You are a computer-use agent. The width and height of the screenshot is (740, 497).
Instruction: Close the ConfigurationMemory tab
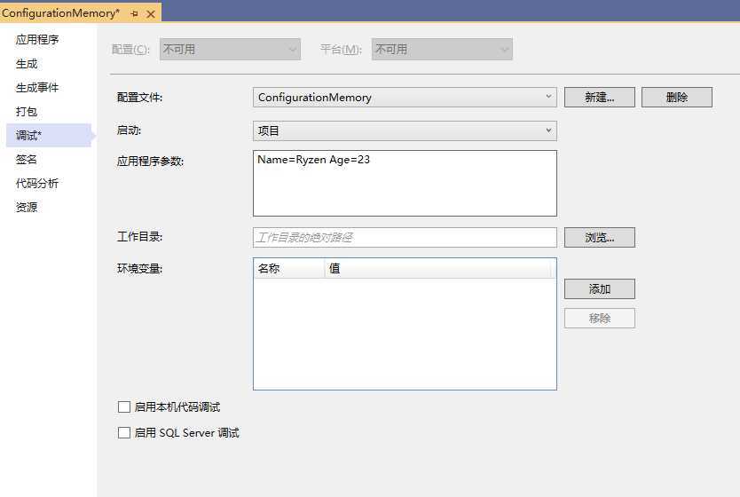click(151, 14)
